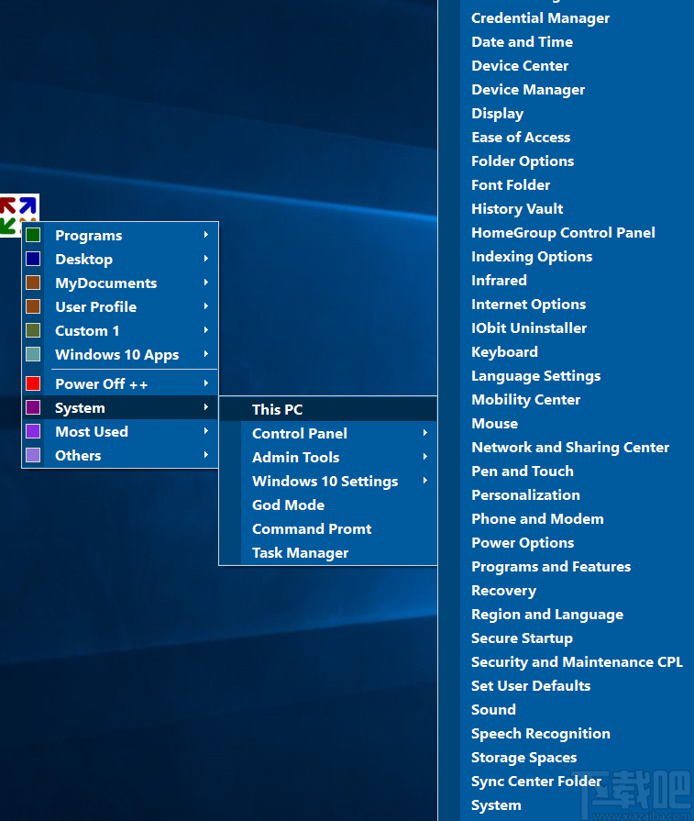Click the brown square beside User Profile
This screenshot has width=694, height=821.
[33, 306]
